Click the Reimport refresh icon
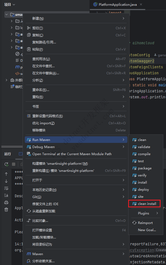Image resolution: width=166 pixels, height=265 pixels. click(134, 223)
